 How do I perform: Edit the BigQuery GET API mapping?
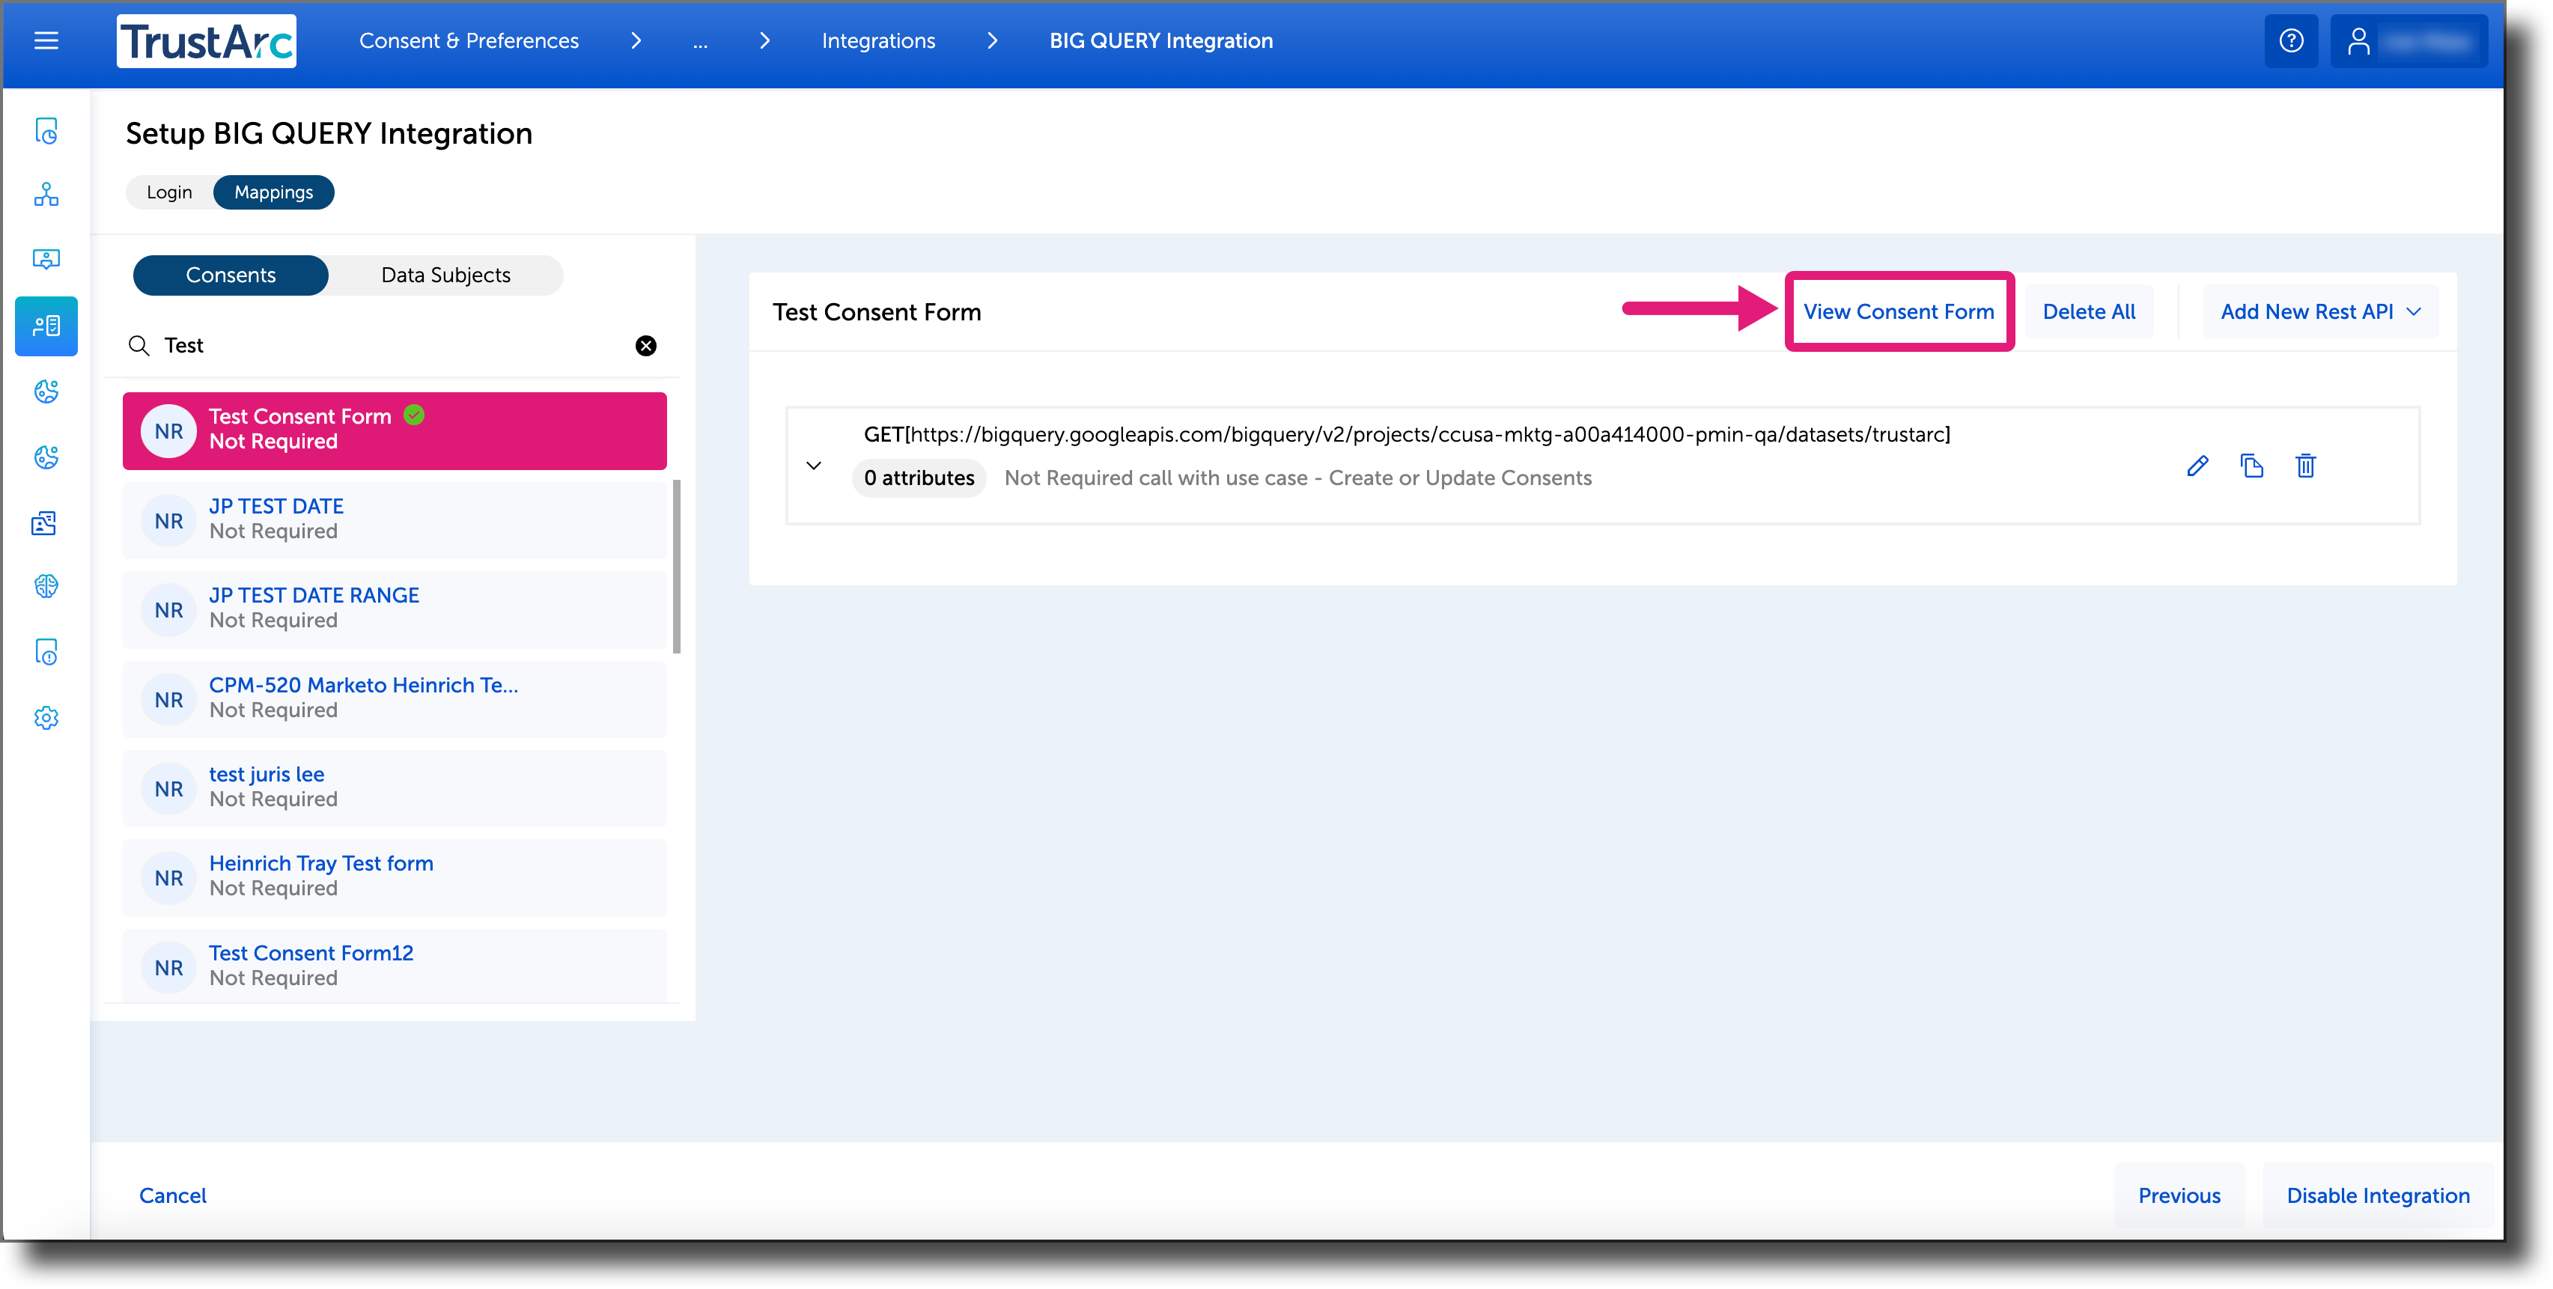[2197, 466]
